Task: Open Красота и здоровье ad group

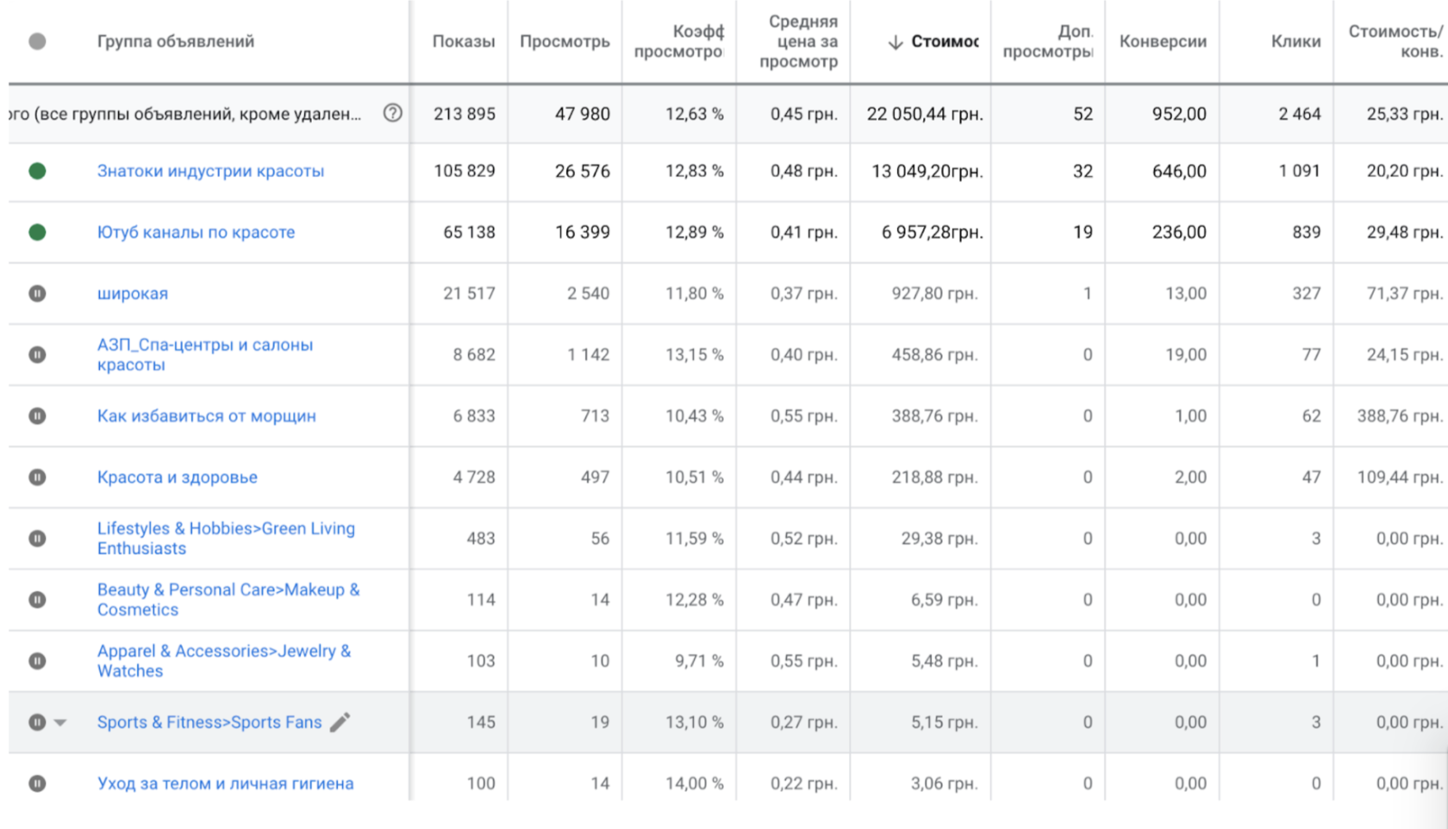Action: [x=177, y=477]
